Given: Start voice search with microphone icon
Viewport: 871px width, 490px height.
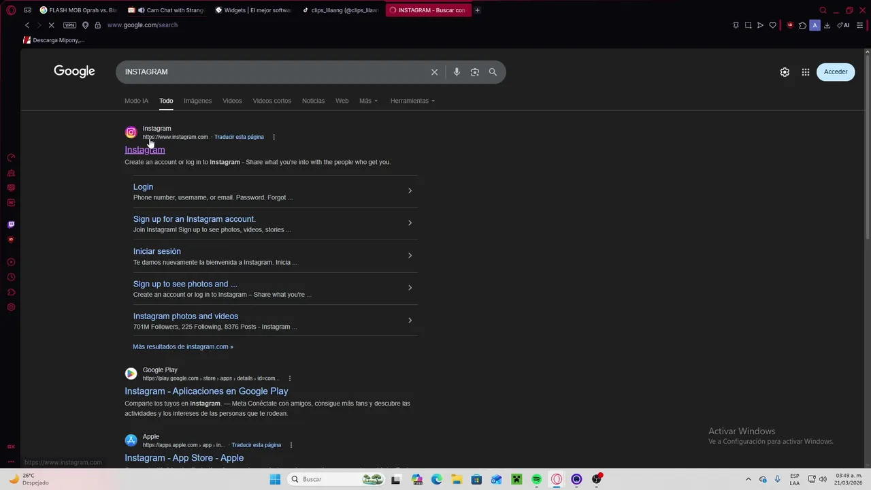Looking at the screenshot, I should coord(457,72).
